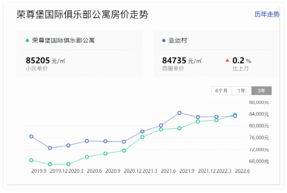Click green data point at 2021.9

pos(179,128)
